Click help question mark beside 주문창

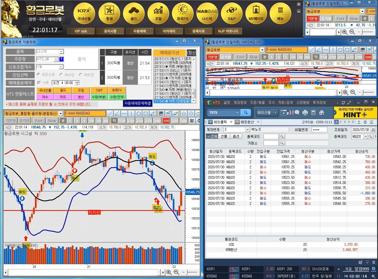click(61, 59)
